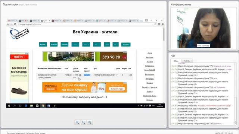Click the patronymic field containing "геннад"

[65, 45]
